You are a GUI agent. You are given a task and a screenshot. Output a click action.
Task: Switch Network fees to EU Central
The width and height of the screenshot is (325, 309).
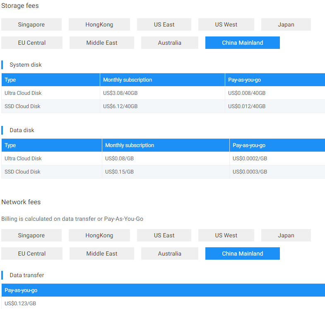[x=32, y=253]
